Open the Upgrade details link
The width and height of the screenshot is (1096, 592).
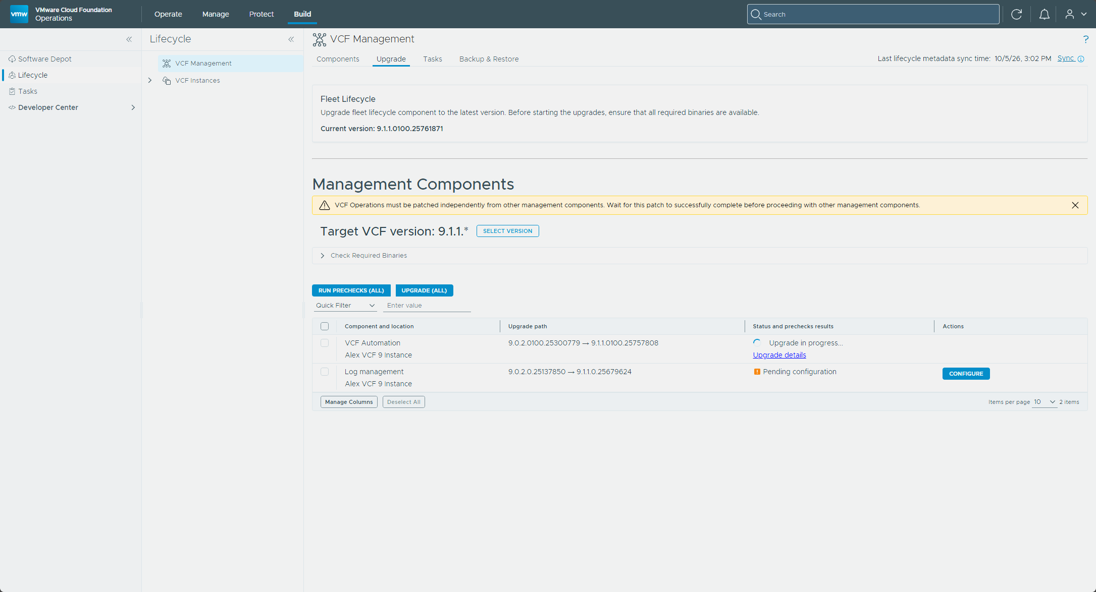point(779,355)
